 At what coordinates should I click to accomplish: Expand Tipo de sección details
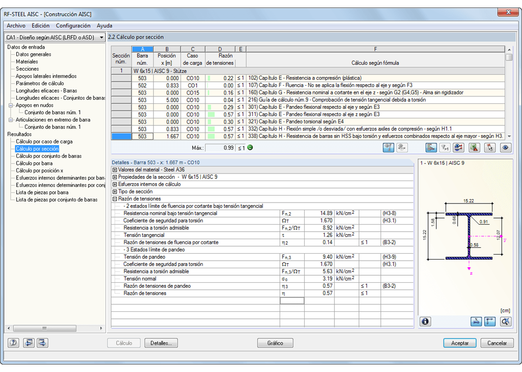point(115,192)
